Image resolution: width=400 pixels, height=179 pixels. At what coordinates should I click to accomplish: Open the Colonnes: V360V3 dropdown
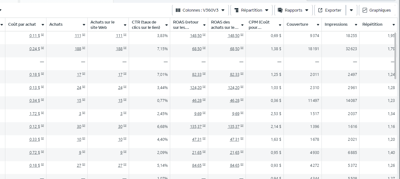click(x=200, y=10)
